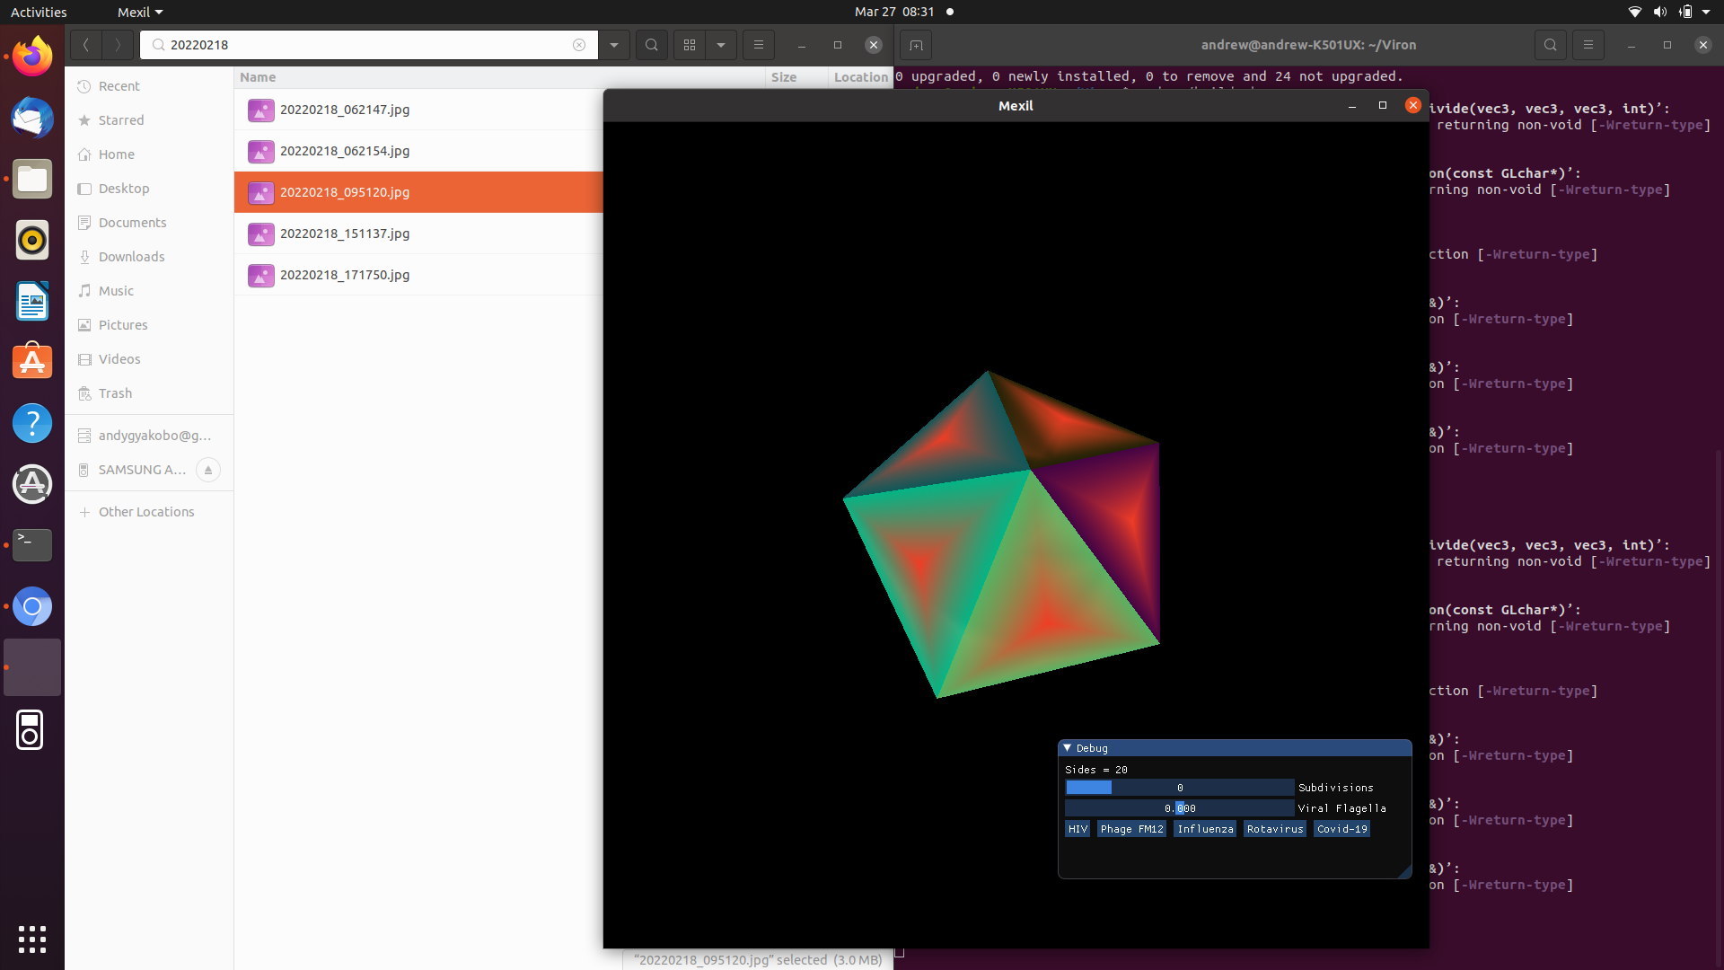Select file 20220218_151137.jpg
Image resolution: width=1724 pixels, height=970 pixels.
click(x=345, y=234)
